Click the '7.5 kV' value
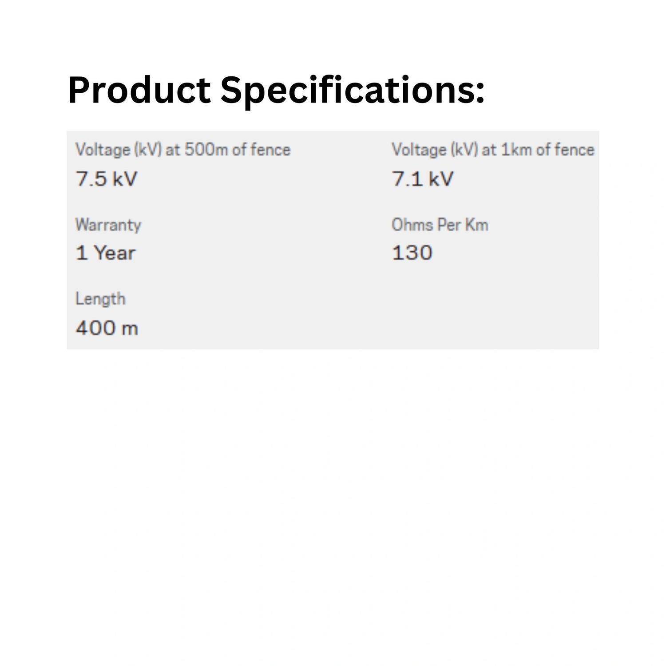Screen dimensions: 666x666 coord(107,179)
